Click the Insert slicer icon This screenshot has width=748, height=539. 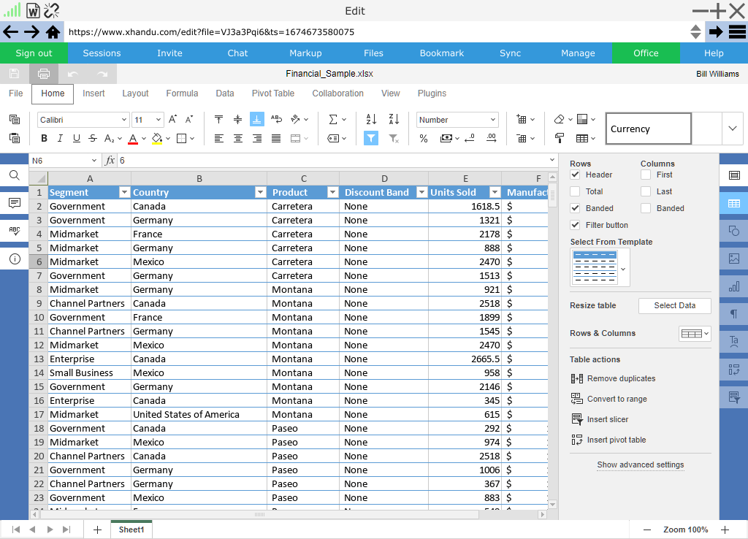coord(576,419)
